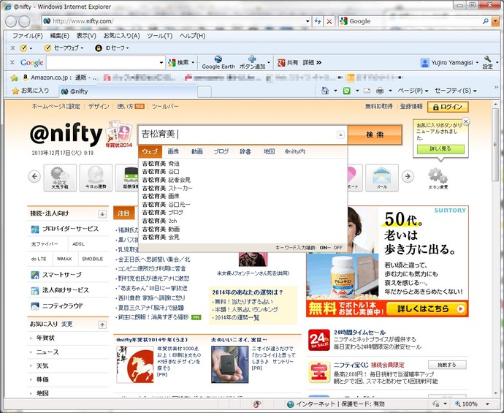Click the read mail icon in command bar

(x=367, y=91)
